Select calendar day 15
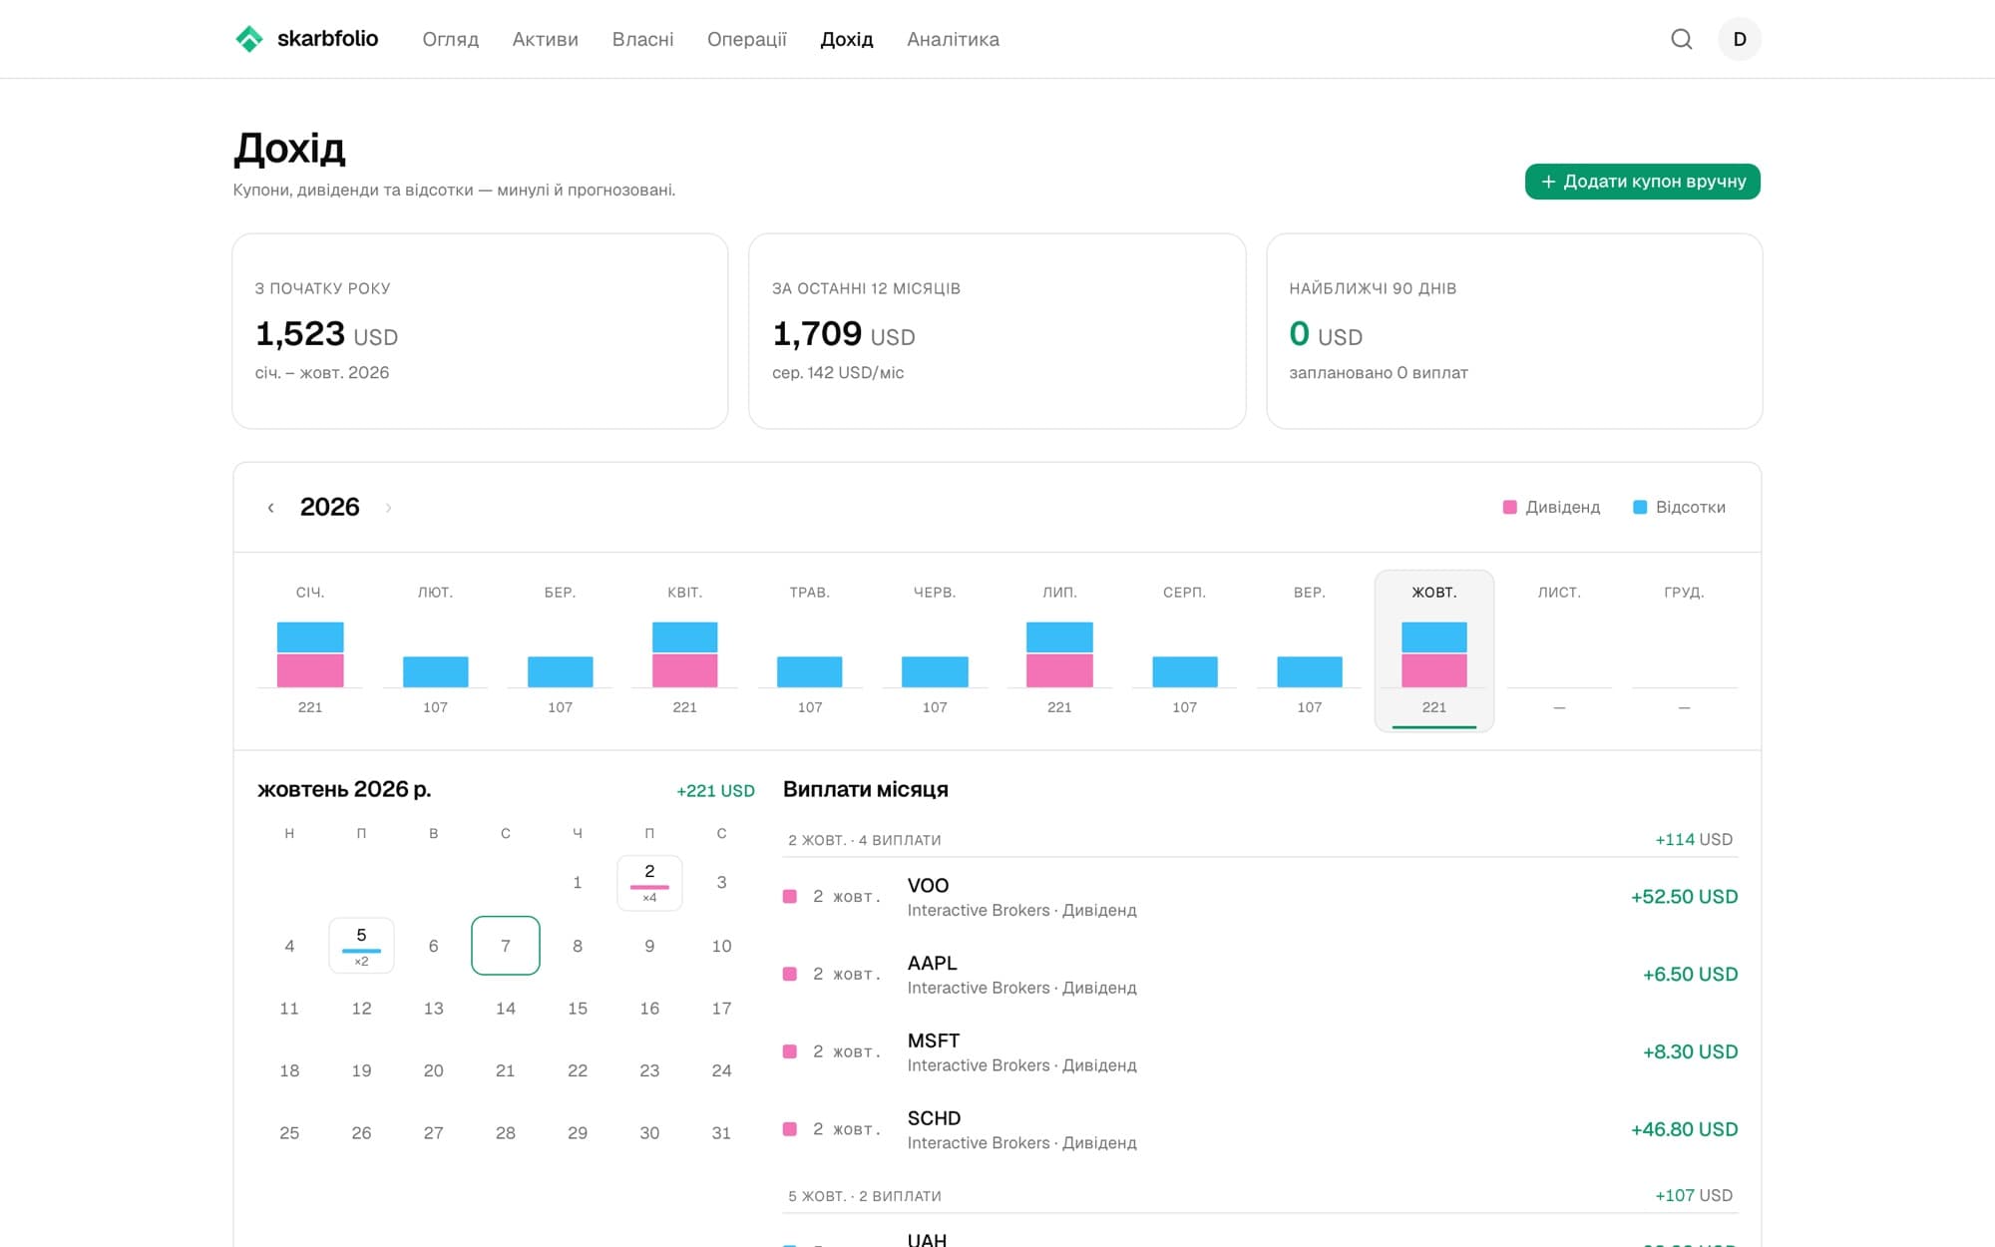 578,1009
